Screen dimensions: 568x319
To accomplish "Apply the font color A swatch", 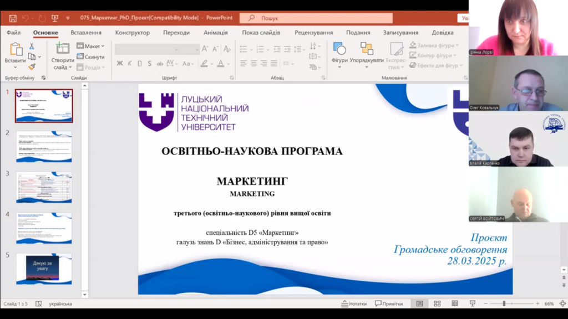I will (x=221, y=64).
